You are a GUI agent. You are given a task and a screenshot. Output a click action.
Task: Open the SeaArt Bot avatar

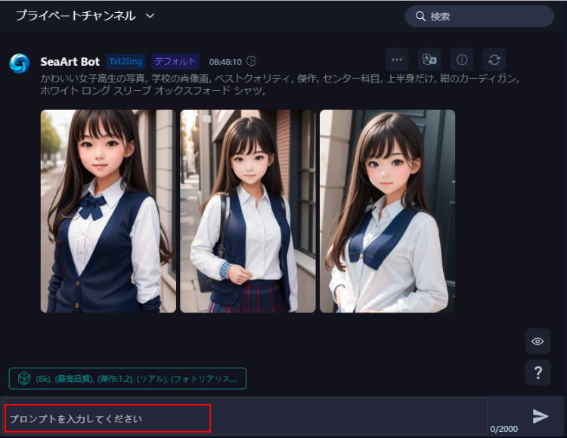pyautogui.click(x=20, y=64)
